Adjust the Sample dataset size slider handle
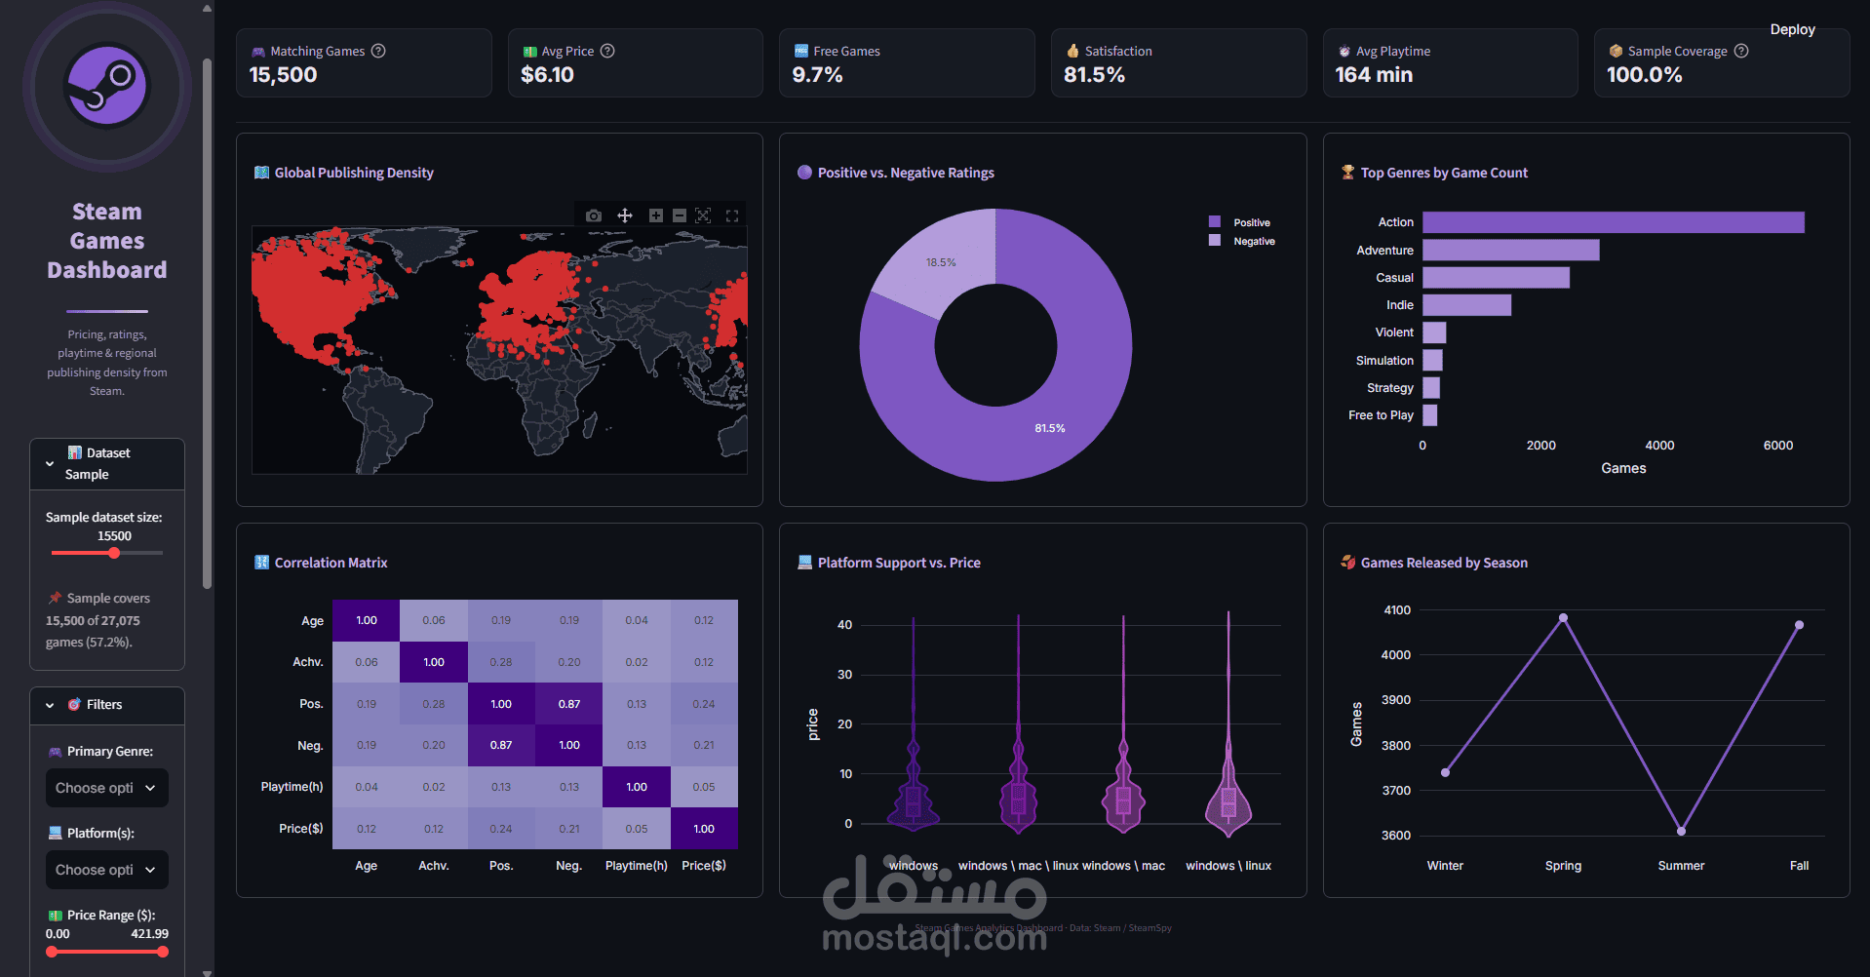This screenshot has height=977, width=1870. [x=114, y=553]
